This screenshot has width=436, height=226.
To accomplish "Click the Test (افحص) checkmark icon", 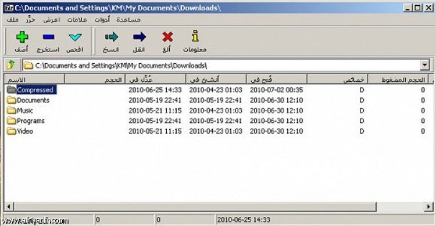I will tap(75, 37).
